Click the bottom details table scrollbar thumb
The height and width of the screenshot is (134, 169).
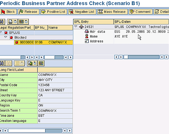(x=54, y=131)
